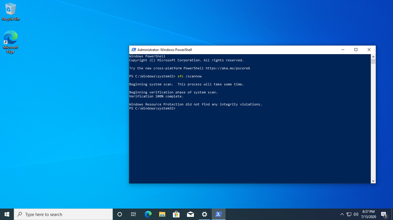Screen dimensions: 393x220
Task: Click the PowerShell scrollbar thumb
Action: (373, 62)
